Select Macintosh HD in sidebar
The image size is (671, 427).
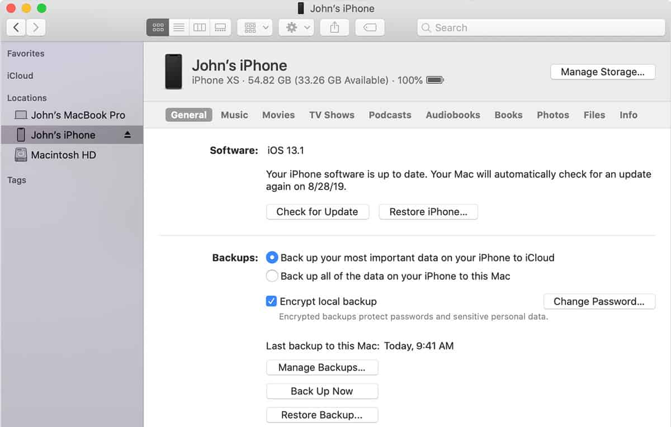pyautogui.click(x=72, y=155)
